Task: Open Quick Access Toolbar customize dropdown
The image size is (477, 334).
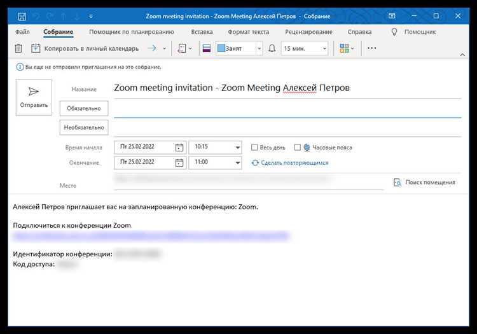Action: pos(91,17)
